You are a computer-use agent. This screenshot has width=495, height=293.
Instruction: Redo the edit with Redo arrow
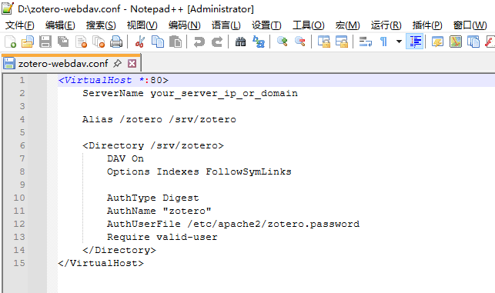point(217,42)
